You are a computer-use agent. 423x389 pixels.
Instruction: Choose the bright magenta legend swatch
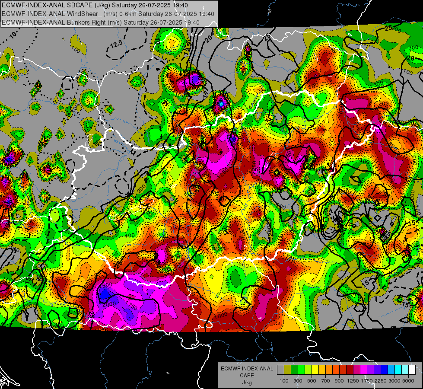[x=364, y=370]
